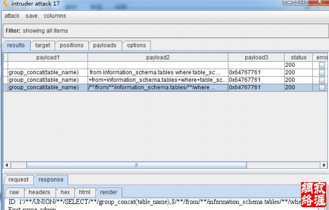Image resolution: width=329 pixels, height=210 pixels.
Task: Toggle error checkbox for the '+from+information_schema' row
Action: [x=322, y=80]
